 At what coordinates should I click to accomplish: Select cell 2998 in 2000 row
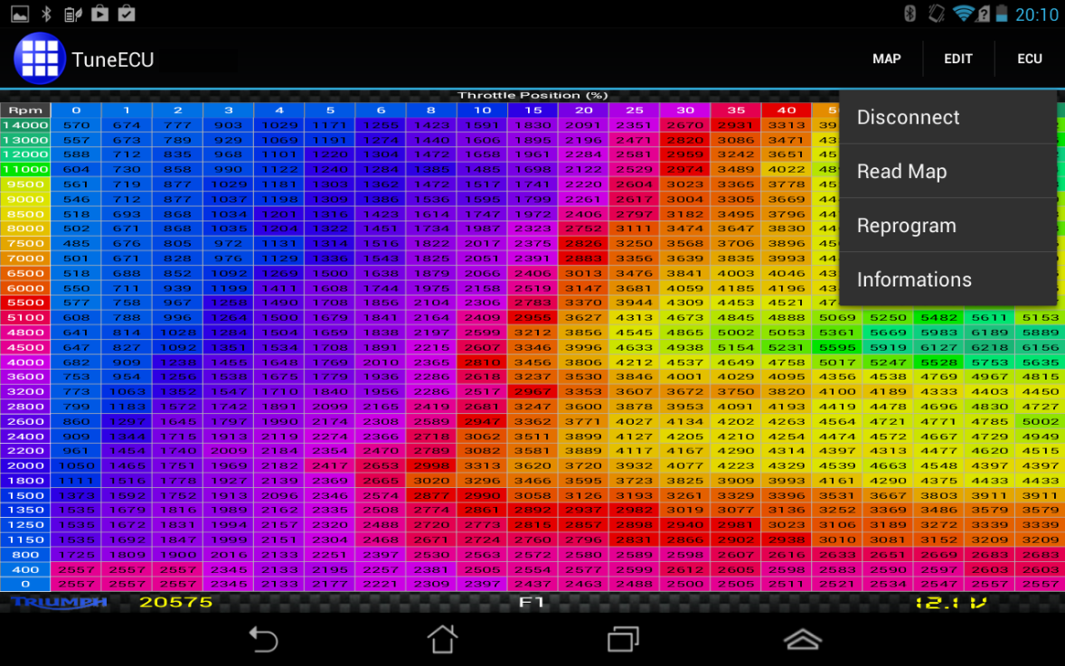(x=431, y=465)
